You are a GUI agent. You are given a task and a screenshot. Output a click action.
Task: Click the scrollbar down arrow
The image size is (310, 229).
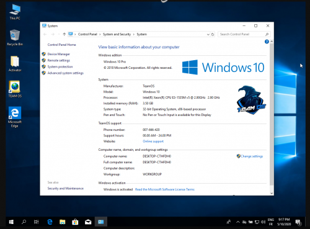click(272, 193)
